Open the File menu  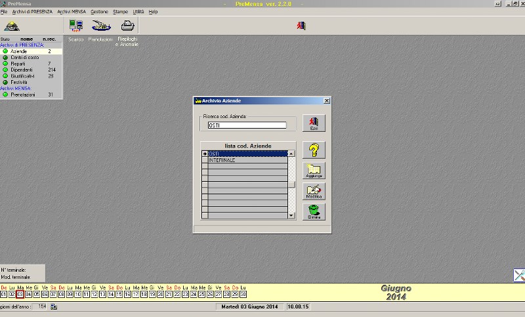[4, 12]
